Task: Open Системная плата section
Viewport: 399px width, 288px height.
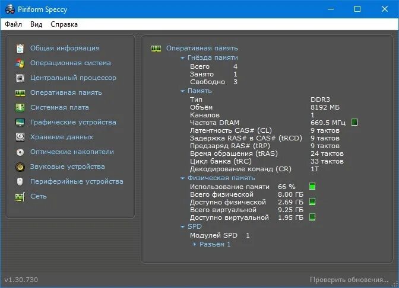Action: click(59, 107)
